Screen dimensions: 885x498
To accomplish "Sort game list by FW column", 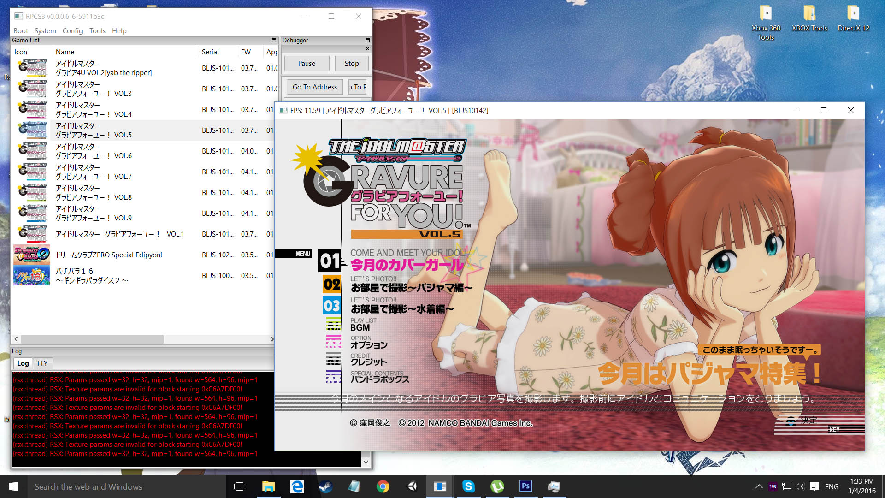I will [x=250, y=52].
